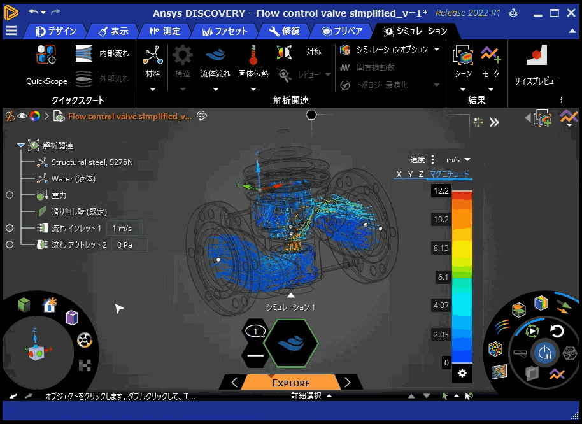Click the 対称 symmetry tool
The height and width of the screenshot is (424, 582).
pos(299,52)
